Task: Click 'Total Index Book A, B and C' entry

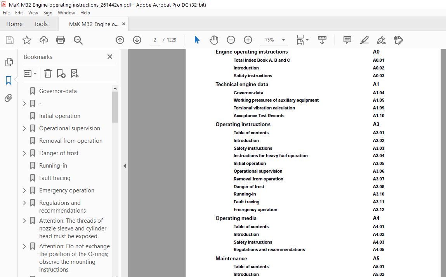Action: 262,60
